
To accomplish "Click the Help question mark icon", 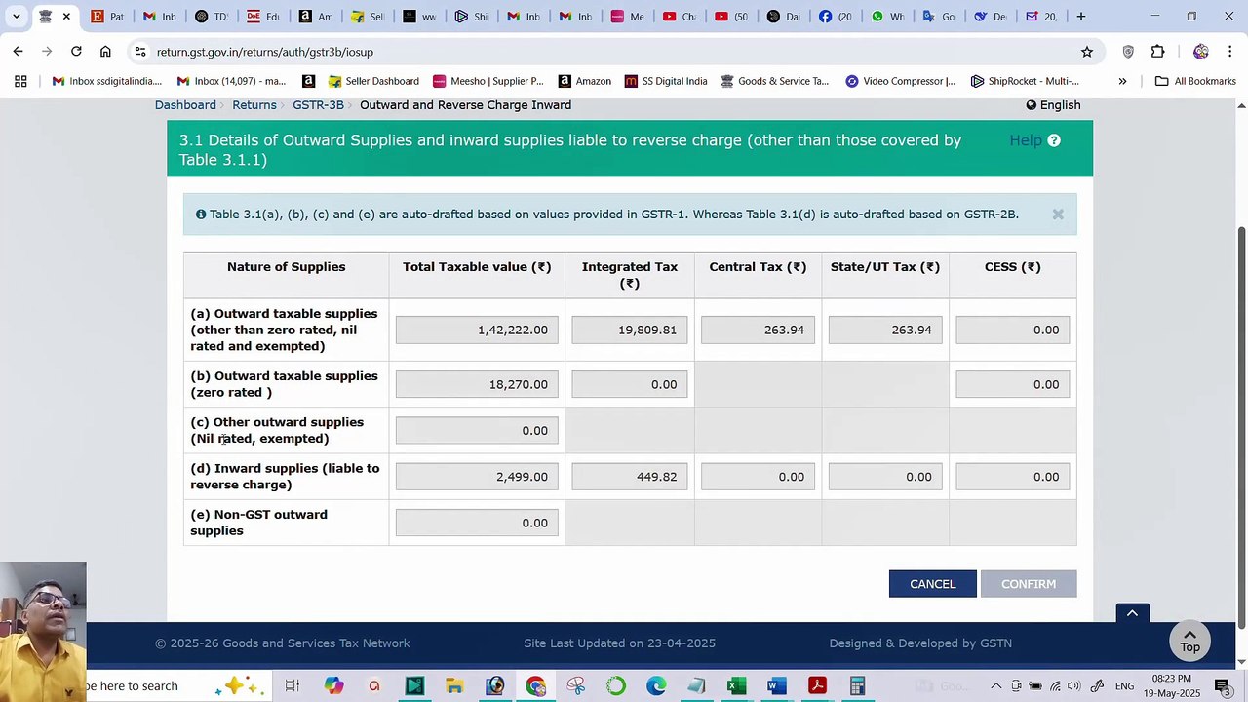I will pos(1053,140).
